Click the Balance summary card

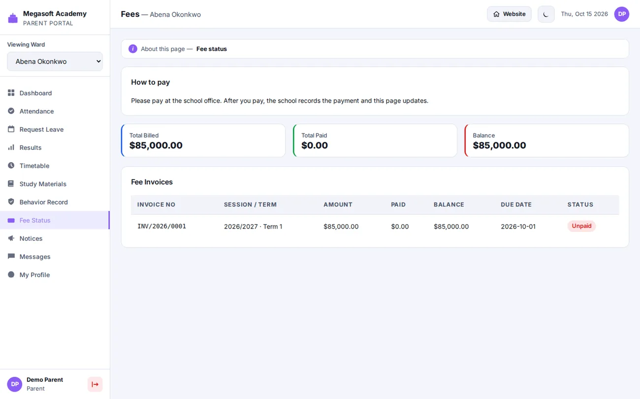coord(547,141)
